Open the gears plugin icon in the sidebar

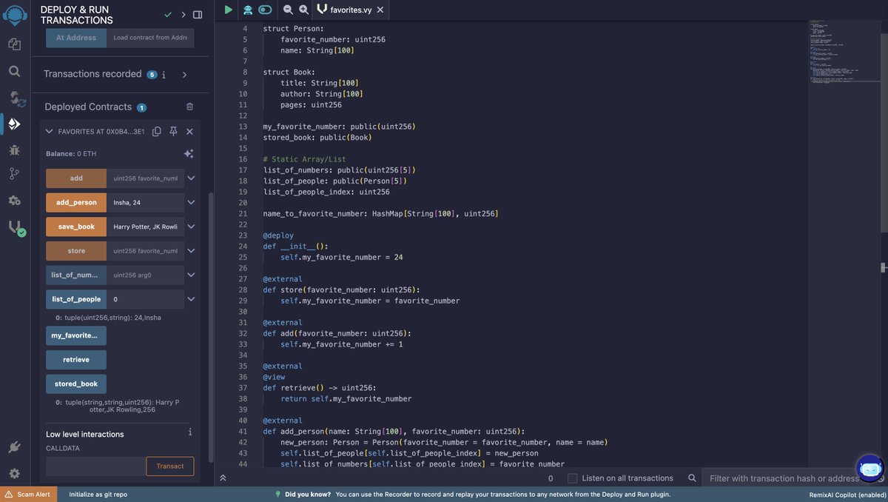click(15, 200)
